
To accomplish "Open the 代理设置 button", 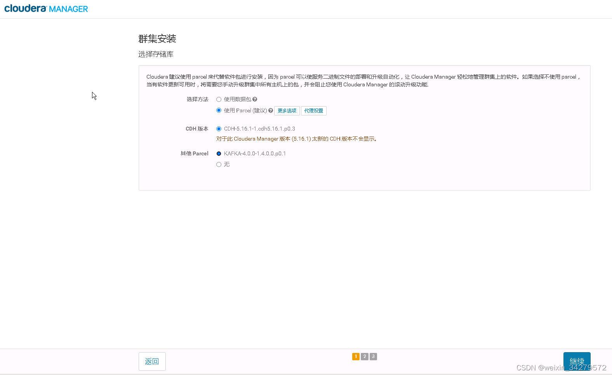I will (314, 111).
